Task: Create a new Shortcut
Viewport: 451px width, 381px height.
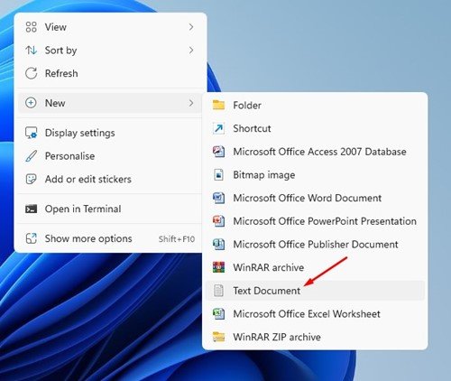Action: coord(315,128)
